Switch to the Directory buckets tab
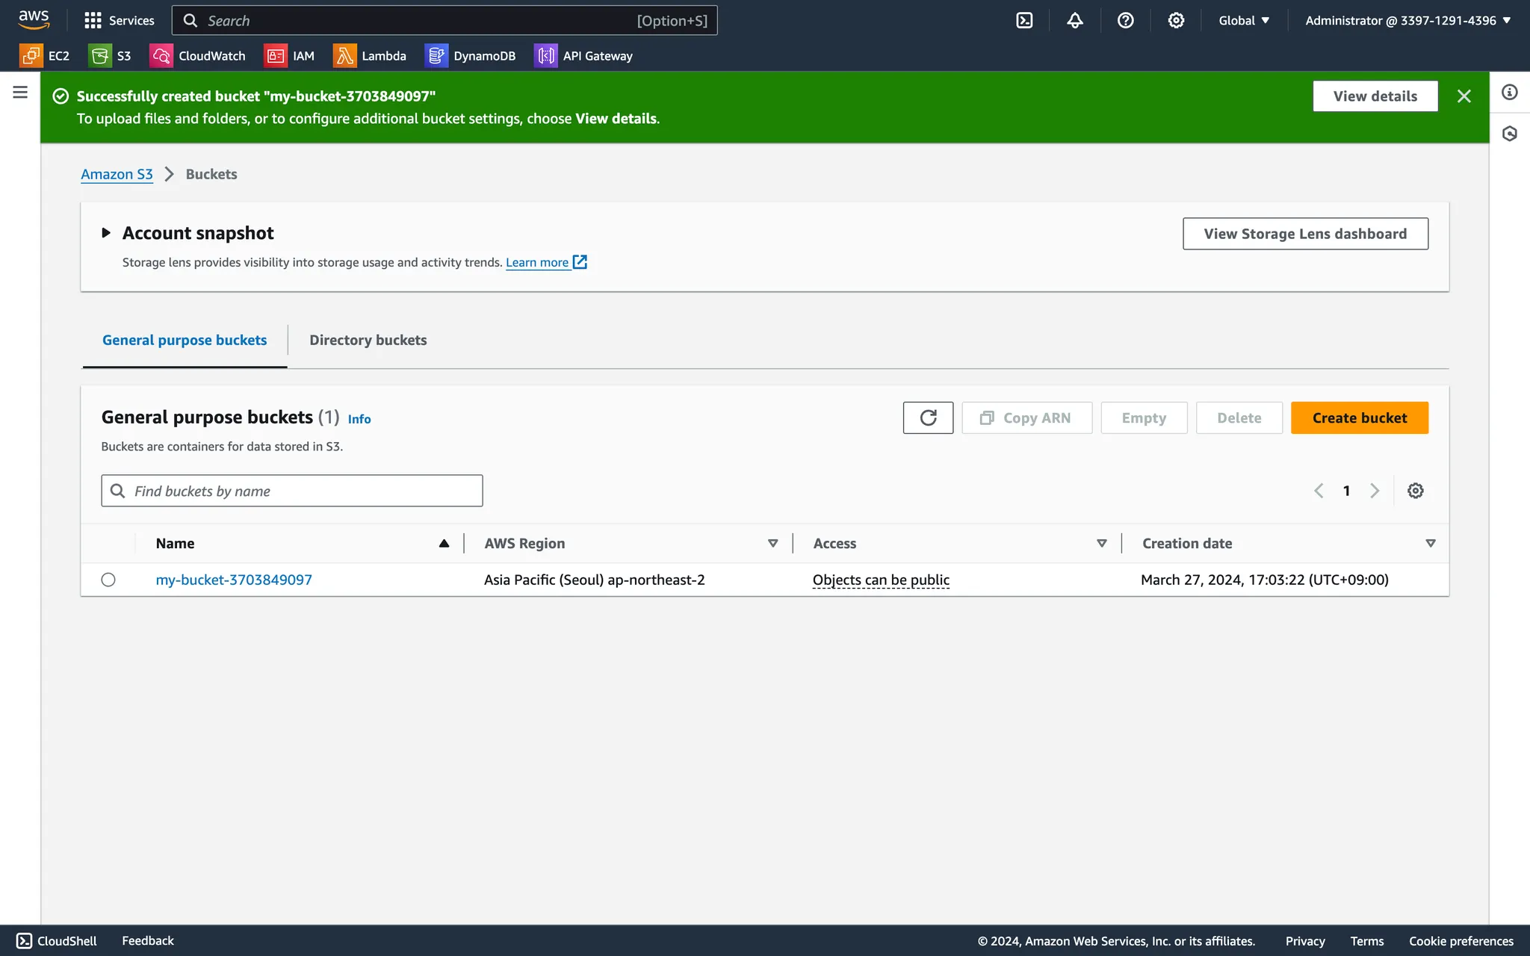 click(x=368, y=340)
